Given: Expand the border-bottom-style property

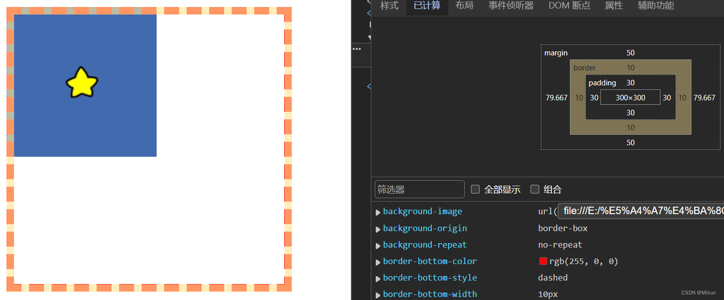Looking at the screenshot, I should click(x=378, y=278).
